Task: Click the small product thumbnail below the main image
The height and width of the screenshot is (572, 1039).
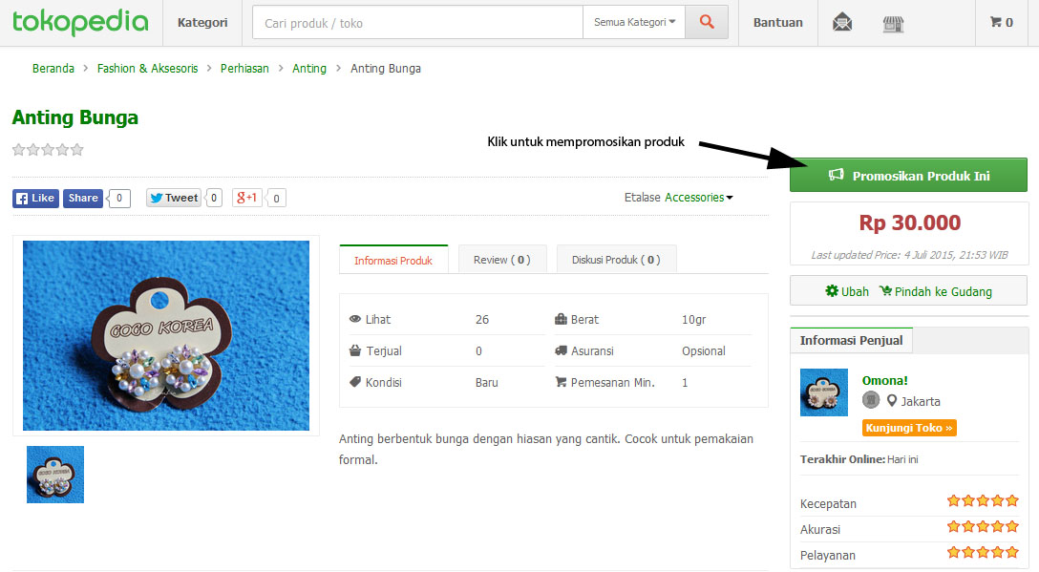Action: 55,475
